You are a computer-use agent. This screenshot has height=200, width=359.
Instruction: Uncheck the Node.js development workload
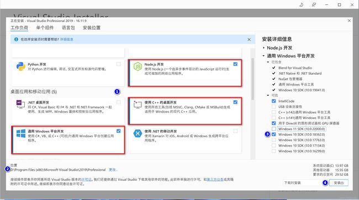tap(235, 64)
